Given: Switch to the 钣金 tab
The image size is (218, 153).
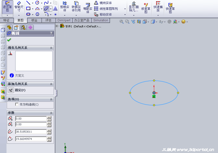Looking at the screenshot, I should (35, 20).
